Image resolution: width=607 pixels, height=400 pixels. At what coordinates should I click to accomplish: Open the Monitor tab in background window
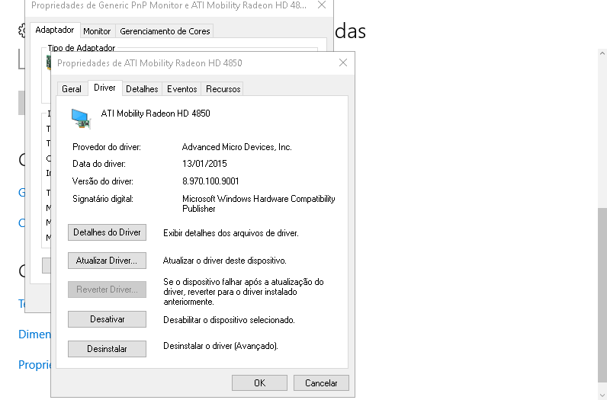[x=97, y=31]
